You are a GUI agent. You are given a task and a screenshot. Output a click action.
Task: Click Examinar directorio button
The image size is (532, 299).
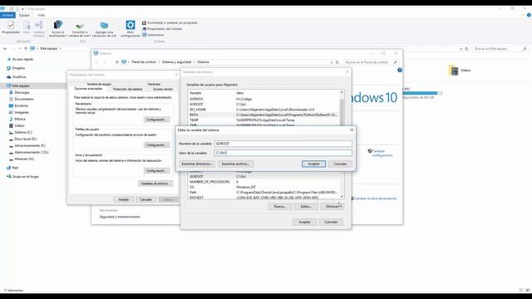coord(197,164)
